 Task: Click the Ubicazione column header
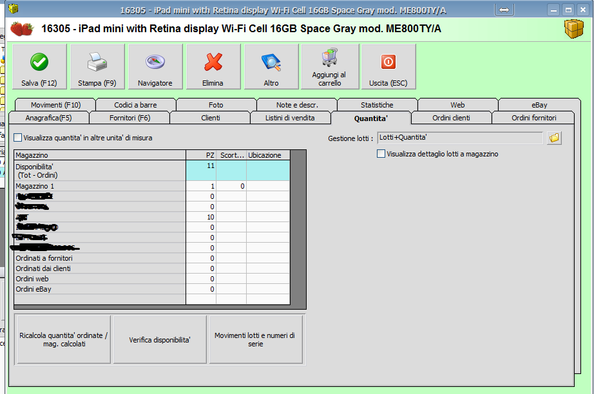click(x=268, y=155)
